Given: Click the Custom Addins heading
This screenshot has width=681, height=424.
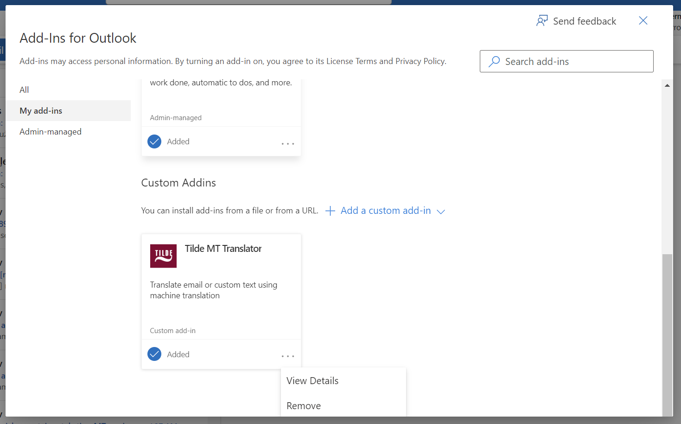Looking at the screenshot, I should click(x=178, y=183).
